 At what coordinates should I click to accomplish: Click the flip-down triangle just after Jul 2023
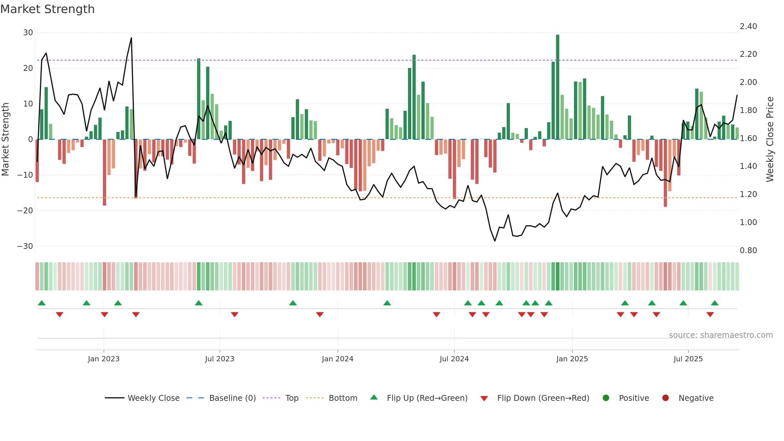point(235,315)
